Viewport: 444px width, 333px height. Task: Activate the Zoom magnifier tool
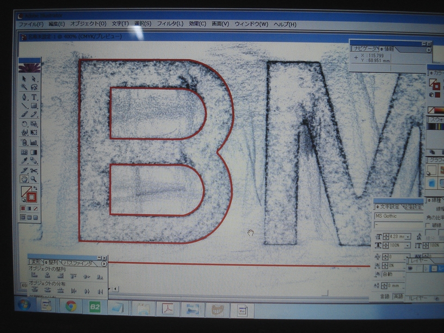34,180
